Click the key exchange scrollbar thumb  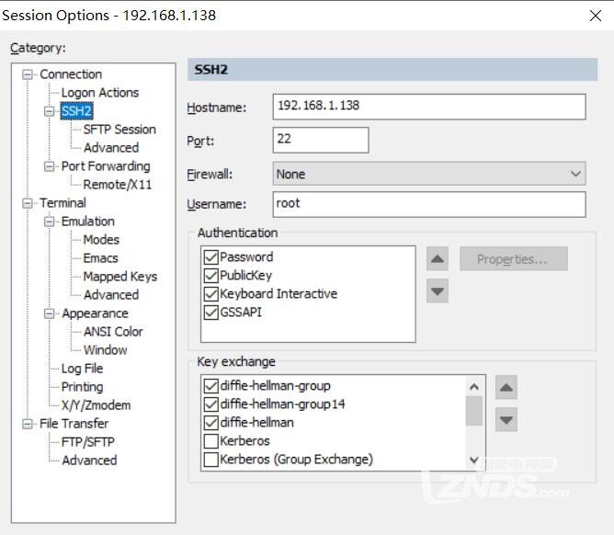473,411
